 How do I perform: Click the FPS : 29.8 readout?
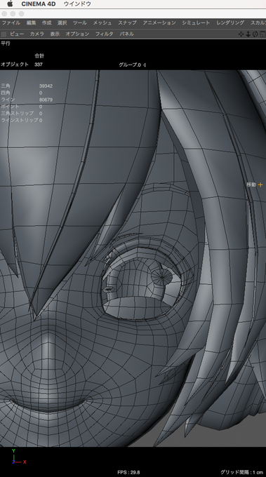click(x=128, y=472)
